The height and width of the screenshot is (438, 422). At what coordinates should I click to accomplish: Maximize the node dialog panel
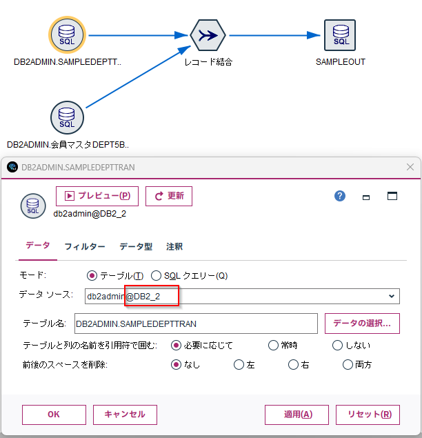click(x=392, y=196)
